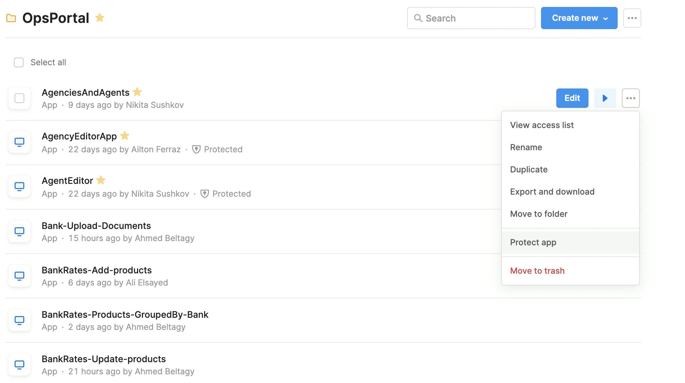Click '21 hours ago by Ahmed Beltagy'
The width and height of the screenshot is (685, 383).
coord(132,372)
